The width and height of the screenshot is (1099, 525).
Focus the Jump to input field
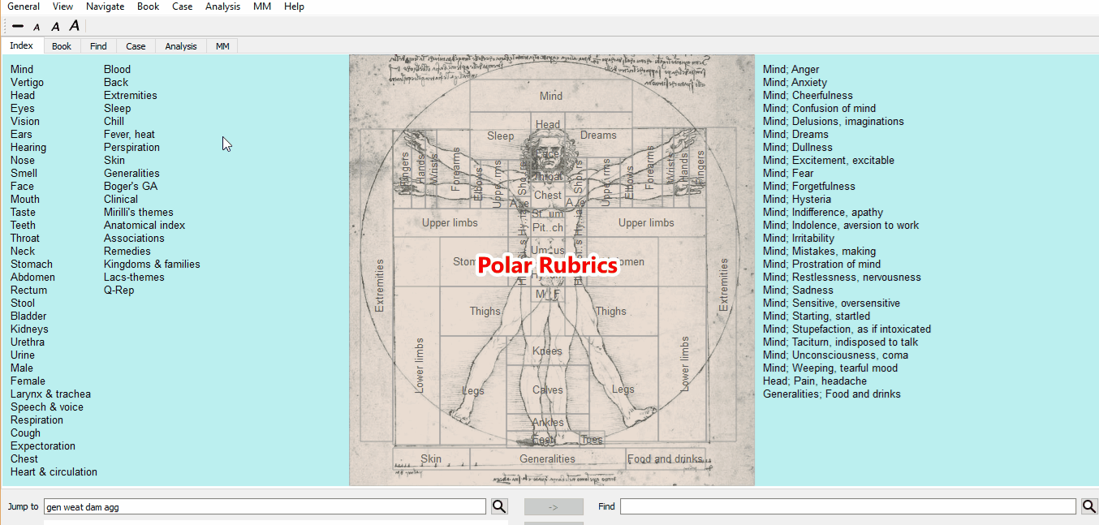(x=265, y=506)
